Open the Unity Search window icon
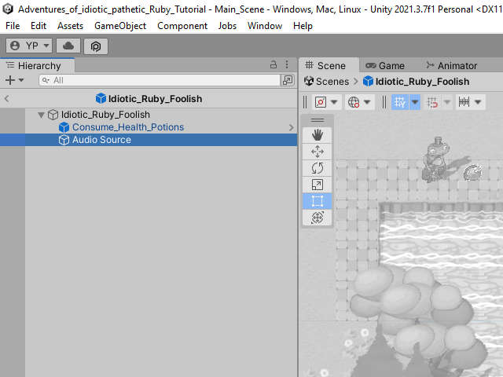 click(x=288, y=80)
